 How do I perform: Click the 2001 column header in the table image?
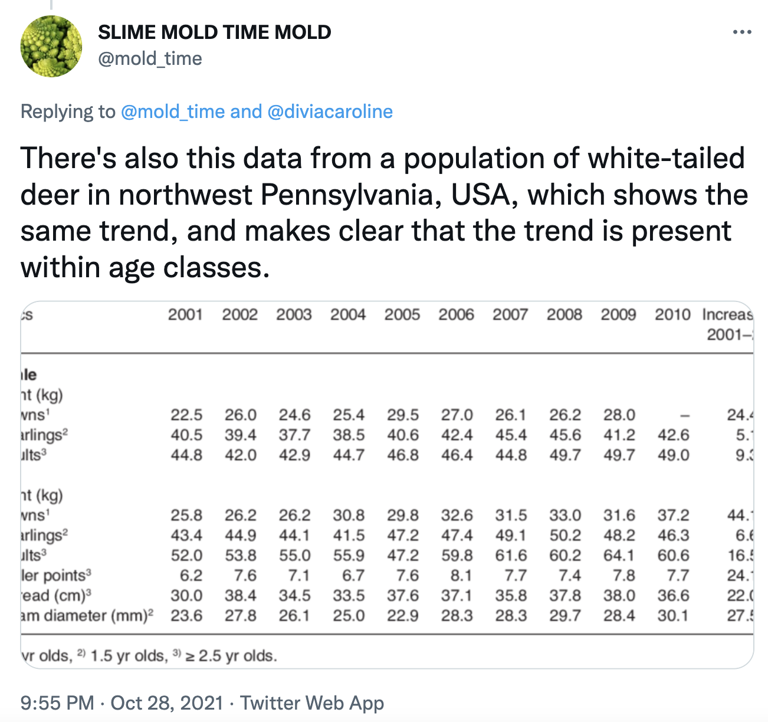click(x=185, y=314)
